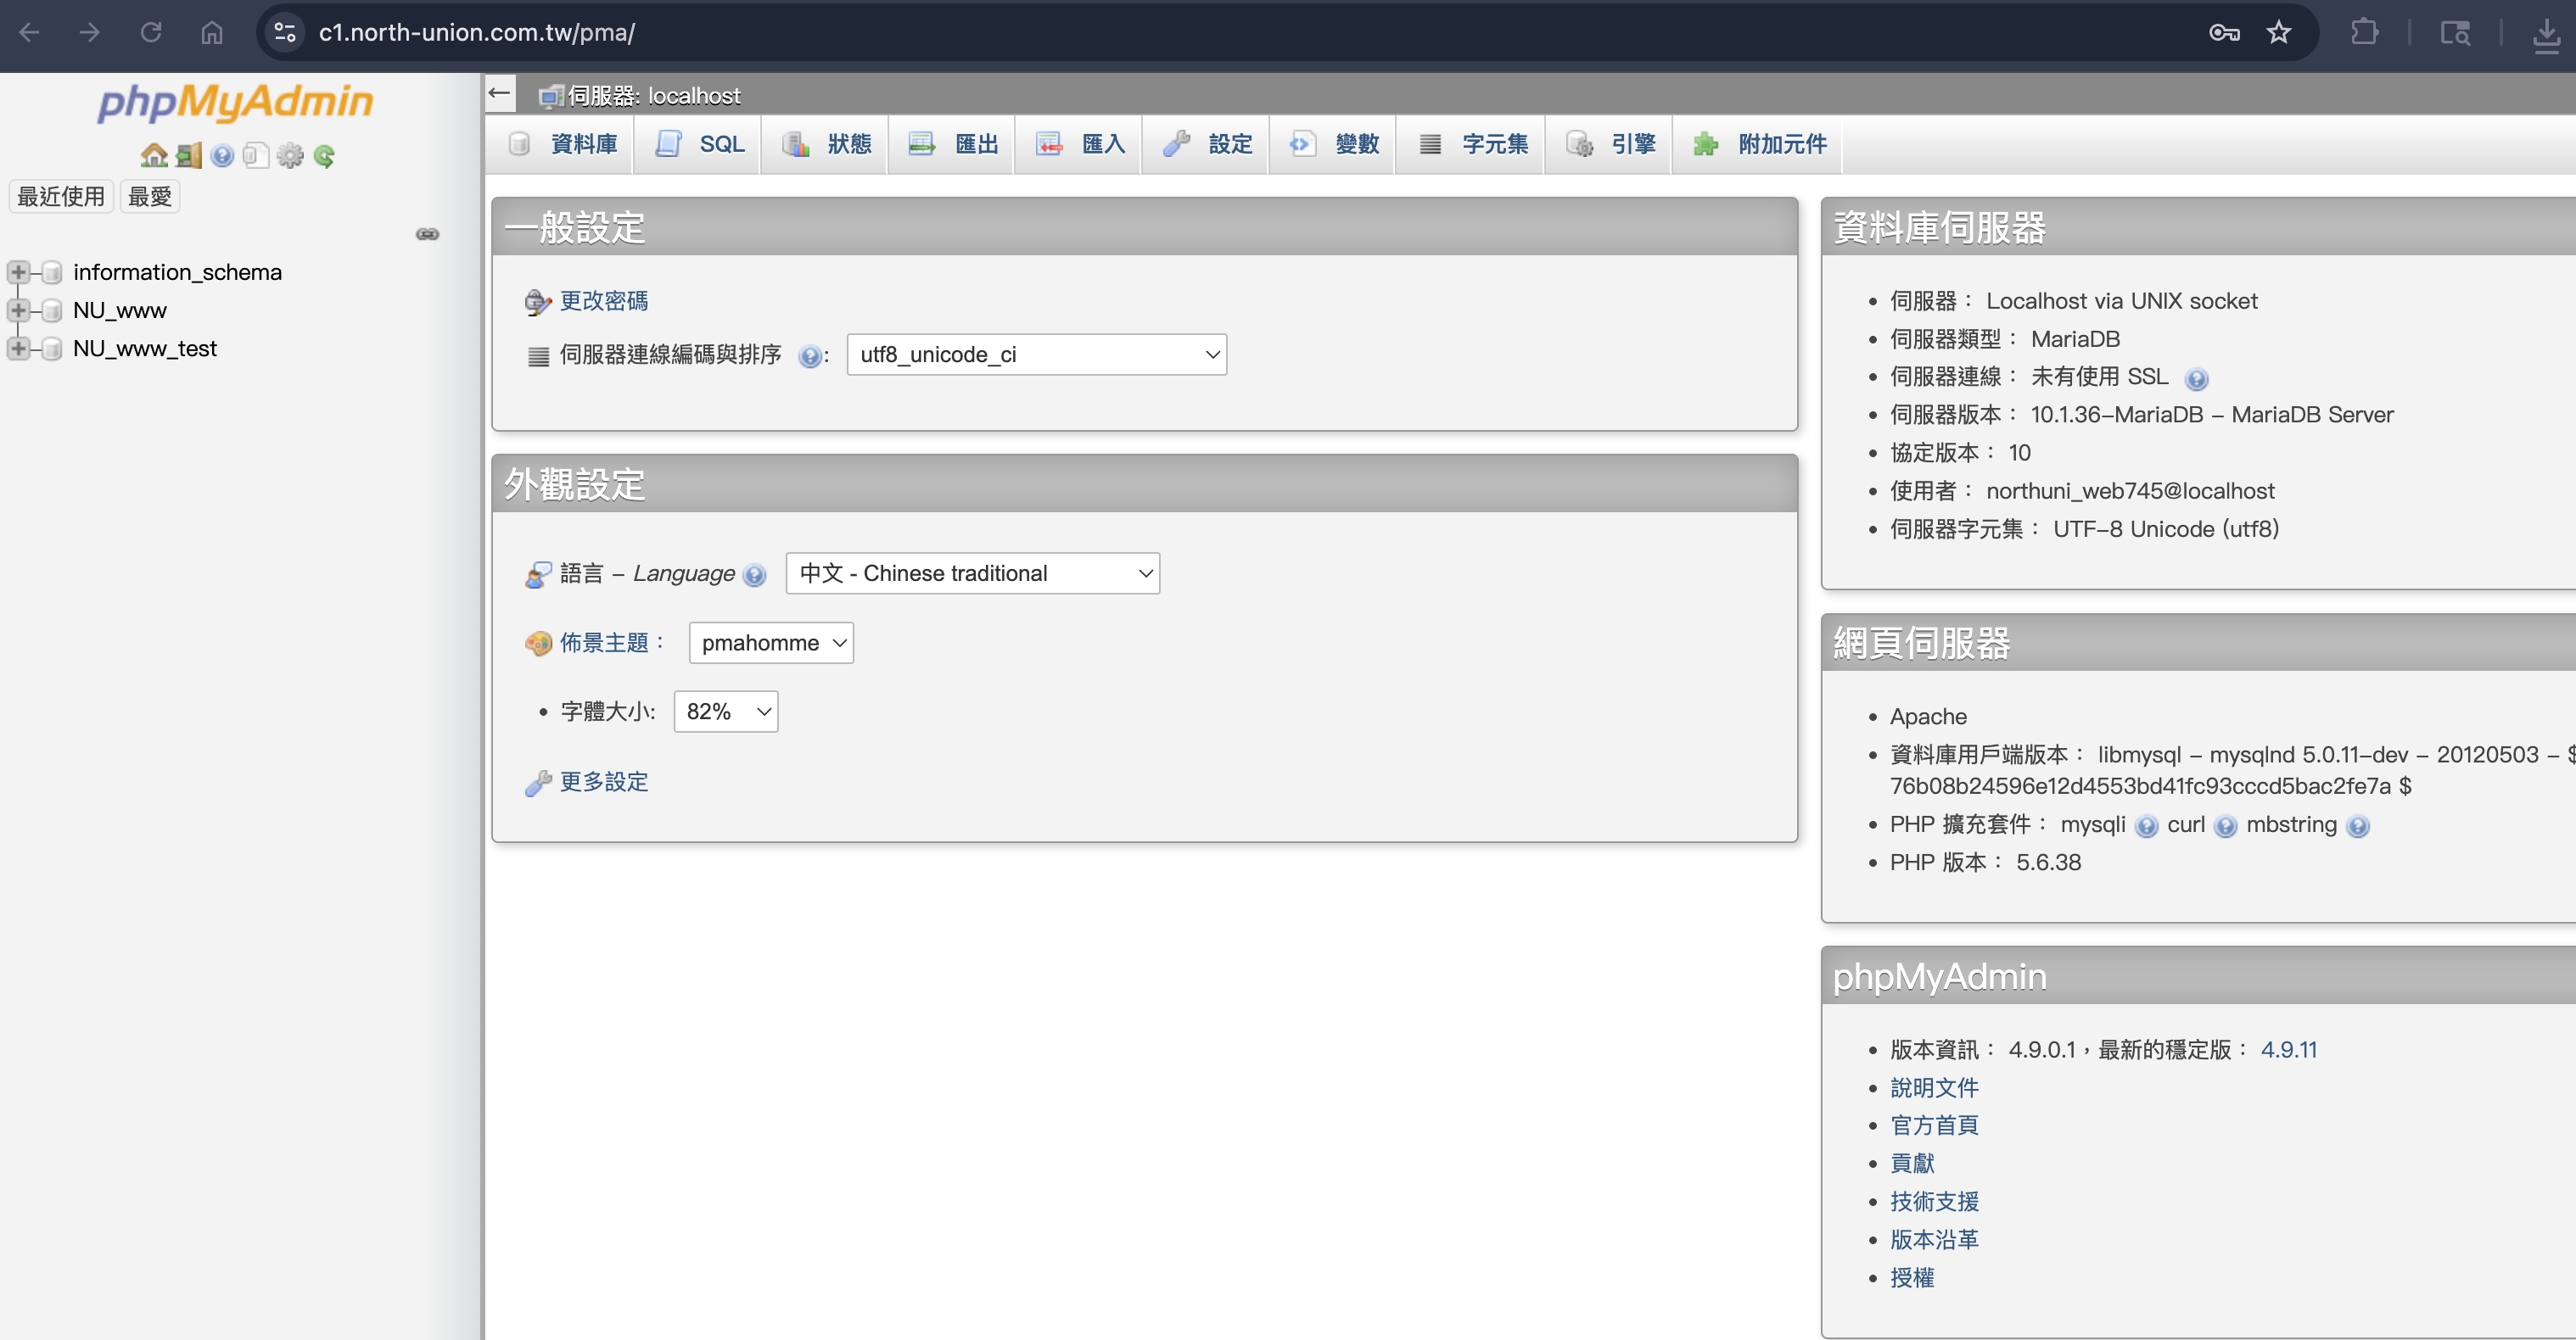Open the Chinese traditional language dropdown
This screenshot has width=2576, height=1340.
tap(973, 573)
